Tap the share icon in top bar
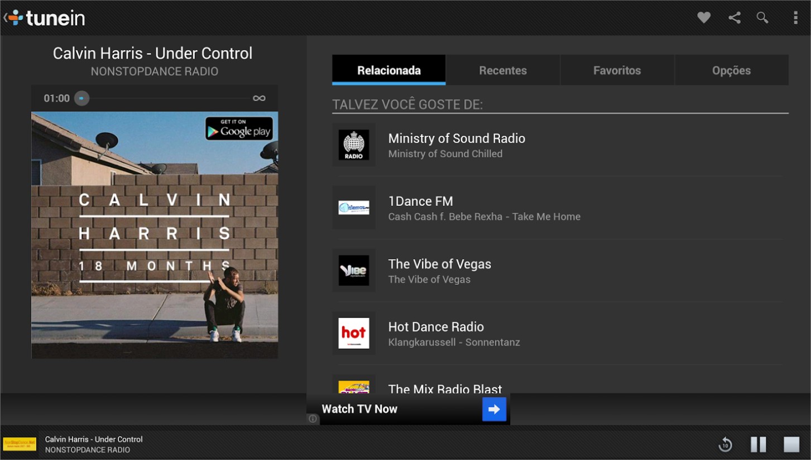The image size is (811, 460). pos(734,18)
